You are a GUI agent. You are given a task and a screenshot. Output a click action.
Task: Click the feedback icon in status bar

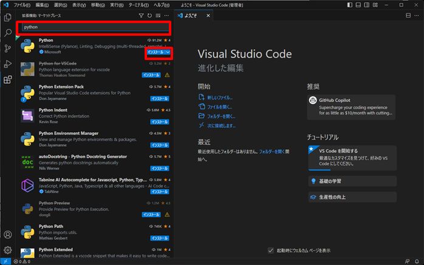(407, 261)
